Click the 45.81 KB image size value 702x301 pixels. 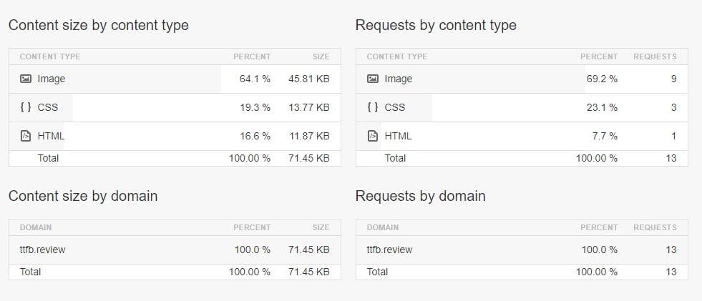308,79
